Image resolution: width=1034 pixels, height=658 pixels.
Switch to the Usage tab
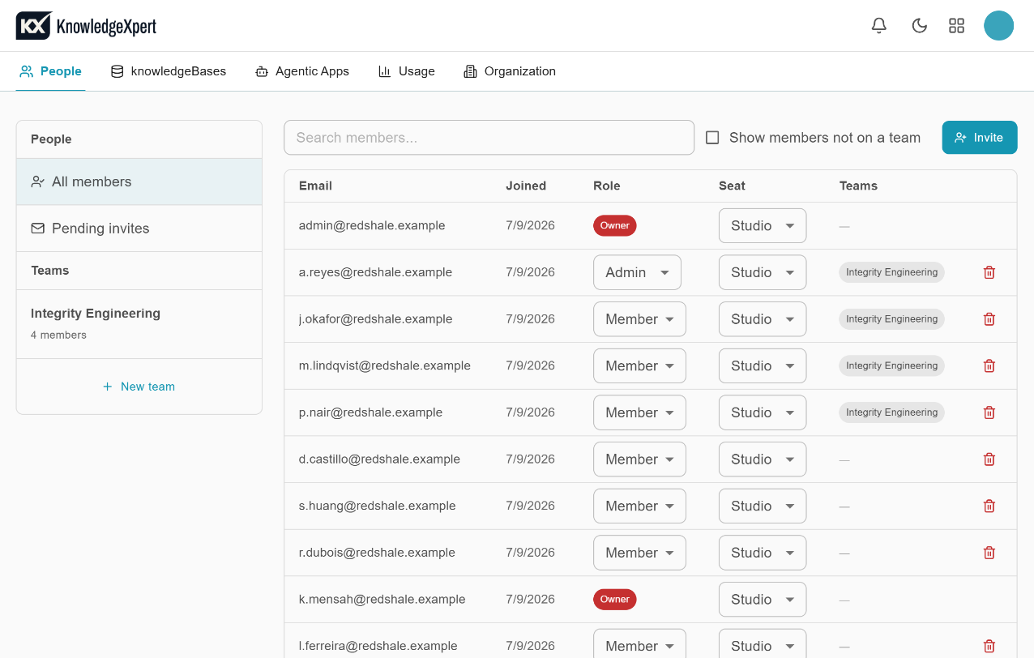click(407, 71)
